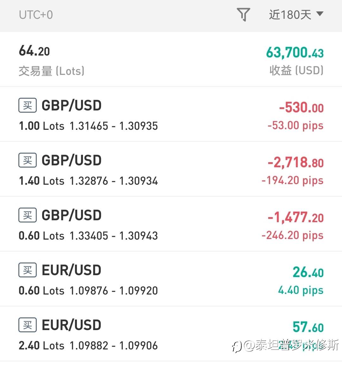The width and height of the screenshot is (342, 365).
Task: Click the 买 badge on EUR/USD 0.60 Lots
Action: pos(28,270)
